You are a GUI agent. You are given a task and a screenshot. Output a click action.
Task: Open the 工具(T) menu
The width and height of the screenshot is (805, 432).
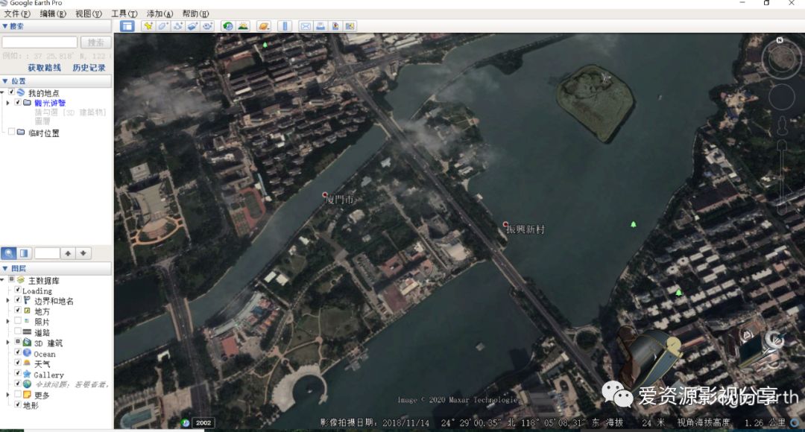(124, 13)
